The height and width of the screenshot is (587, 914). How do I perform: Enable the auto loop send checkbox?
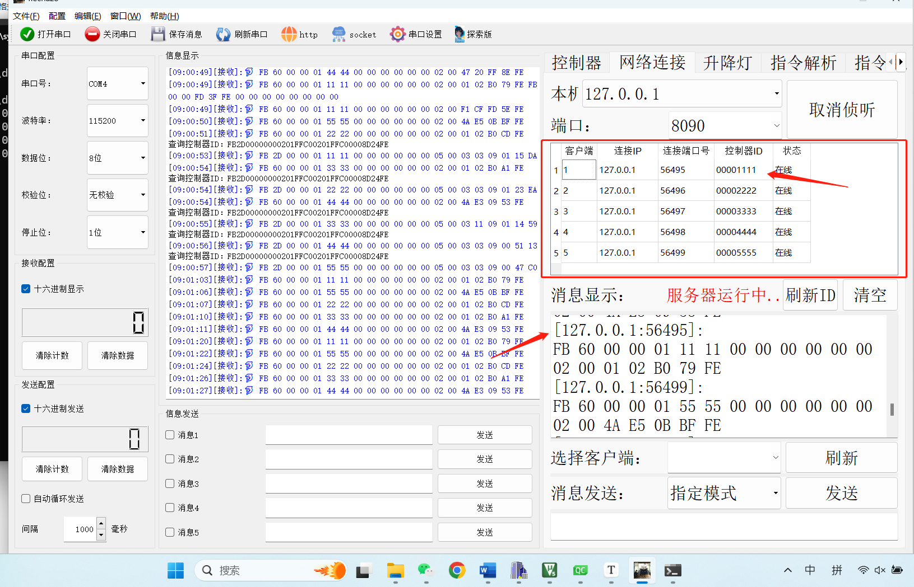[26, 499]
